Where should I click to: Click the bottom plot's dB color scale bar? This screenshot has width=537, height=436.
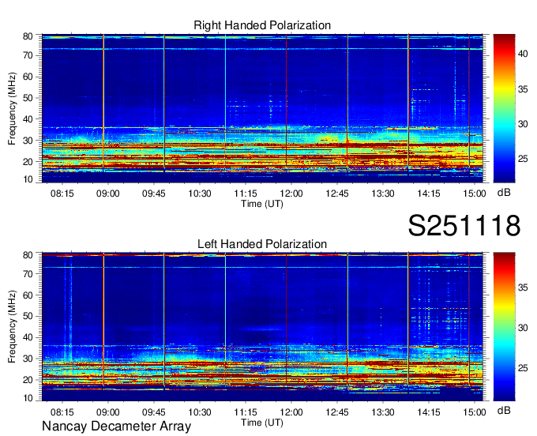coord(504,326)
